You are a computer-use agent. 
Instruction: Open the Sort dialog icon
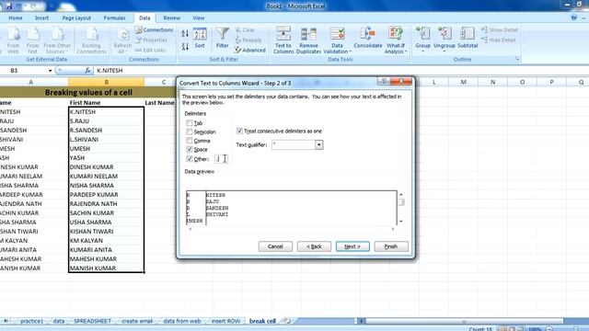click(200, 39)
